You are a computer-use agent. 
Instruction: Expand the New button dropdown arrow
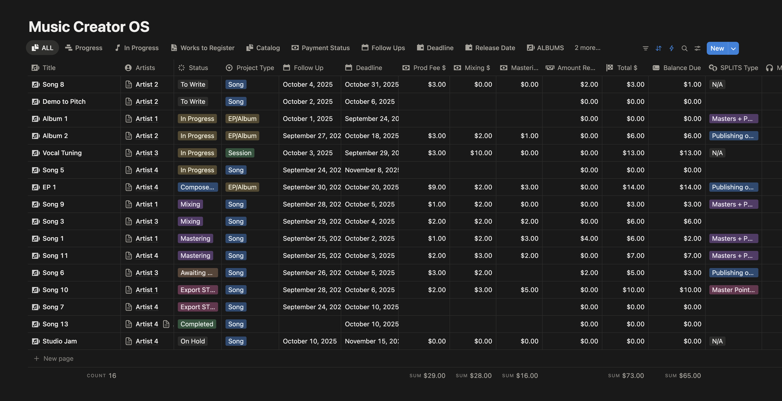tap(733, 48)
